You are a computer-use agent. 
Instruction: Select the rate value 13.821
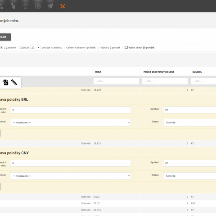click(97, 144)
